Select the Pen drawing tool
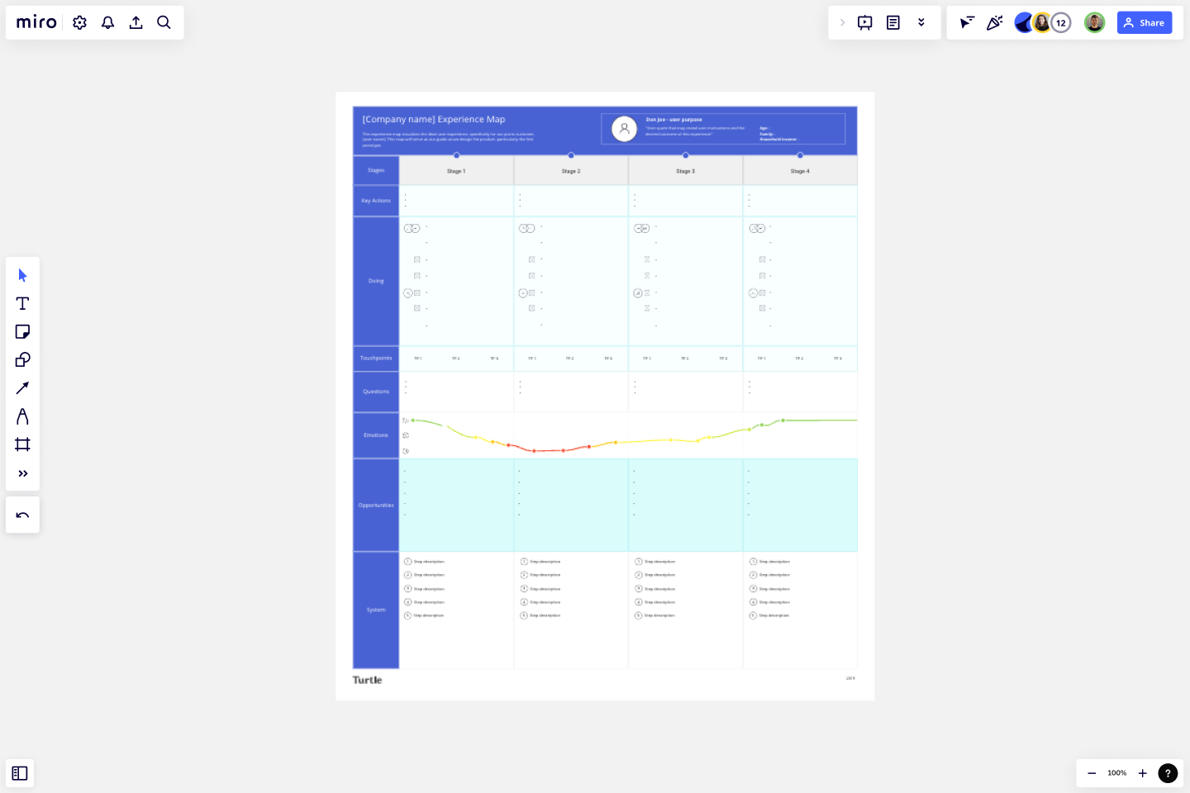 pos(22,416)
